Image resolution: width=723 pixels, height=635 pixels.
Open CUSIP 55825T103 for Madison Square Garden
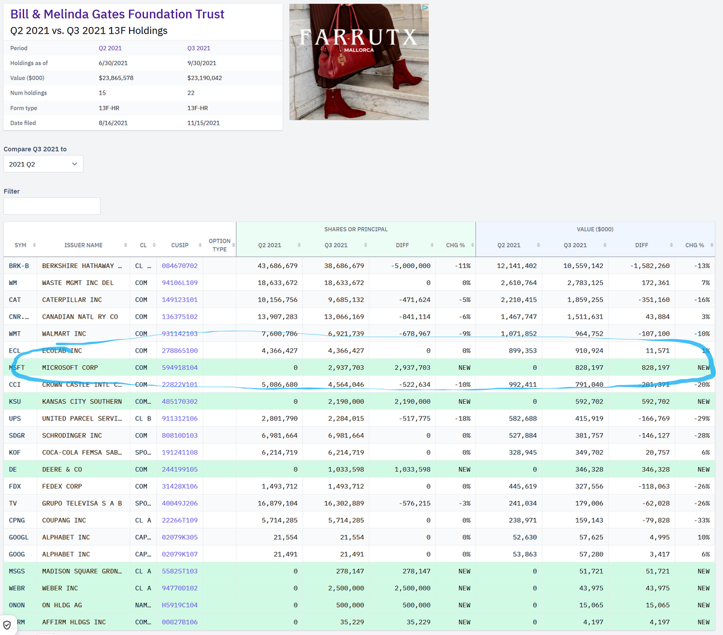tap(180, 571)
